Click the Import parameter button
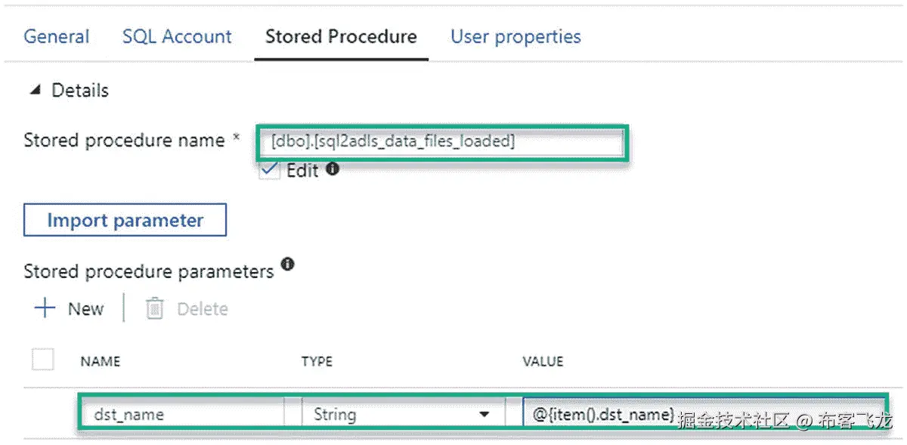Viewport: 907px width, 445px height. pyautogui.click(x=125, y=220)
